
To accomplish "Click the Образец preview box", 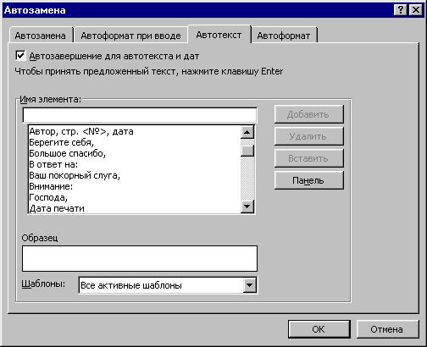I will [140, 258].
